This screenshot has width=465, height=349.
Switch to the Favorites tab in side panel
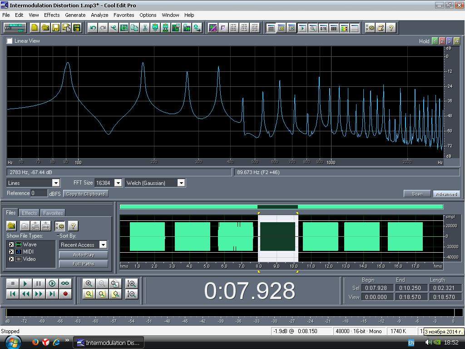53,213
